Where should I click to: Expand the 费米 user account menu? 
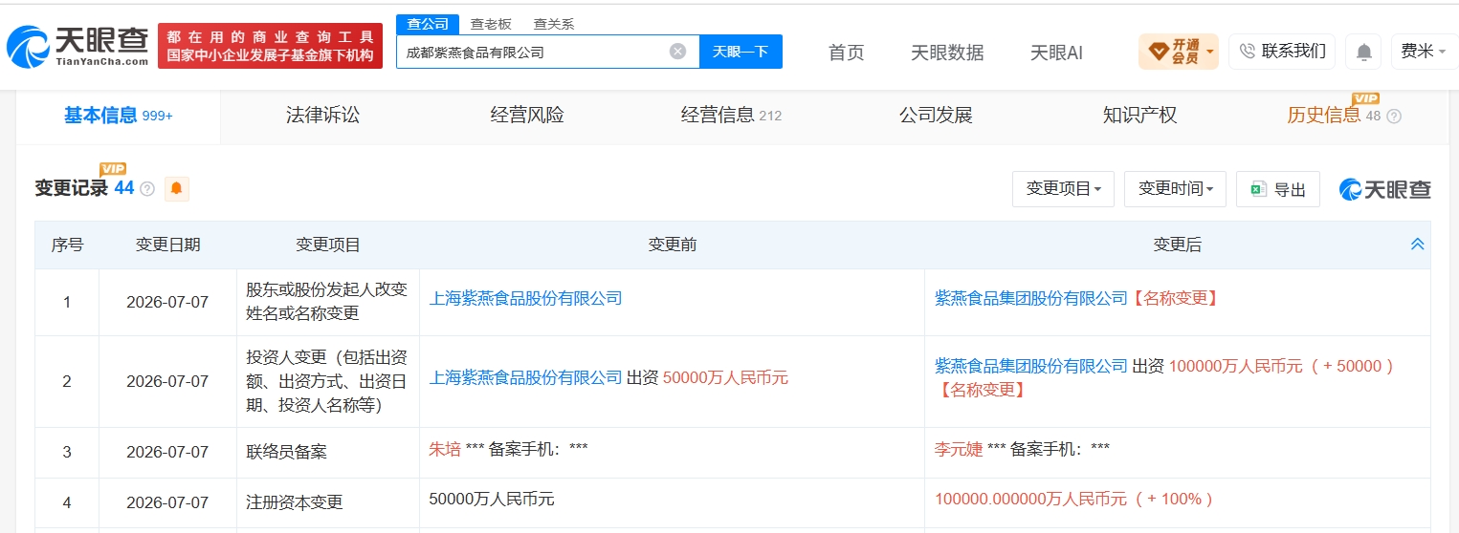tap(1423, 52)
